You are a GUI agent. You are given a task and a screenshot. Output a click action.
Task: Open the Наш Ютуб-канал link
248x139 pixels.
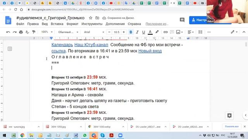tap(91, 45)
